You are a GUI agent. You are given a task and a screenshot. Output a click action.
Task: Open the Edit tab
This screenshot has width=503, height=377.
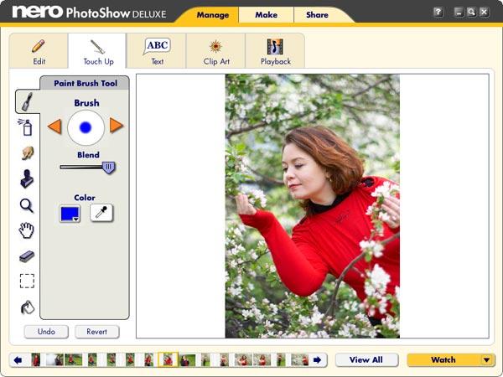click(39, 51)
